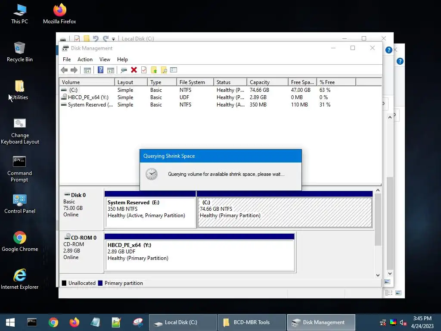Screen dimensions: 441x331
Task: Select the CD-ROM 0 label panel
Action: point(81,252)
